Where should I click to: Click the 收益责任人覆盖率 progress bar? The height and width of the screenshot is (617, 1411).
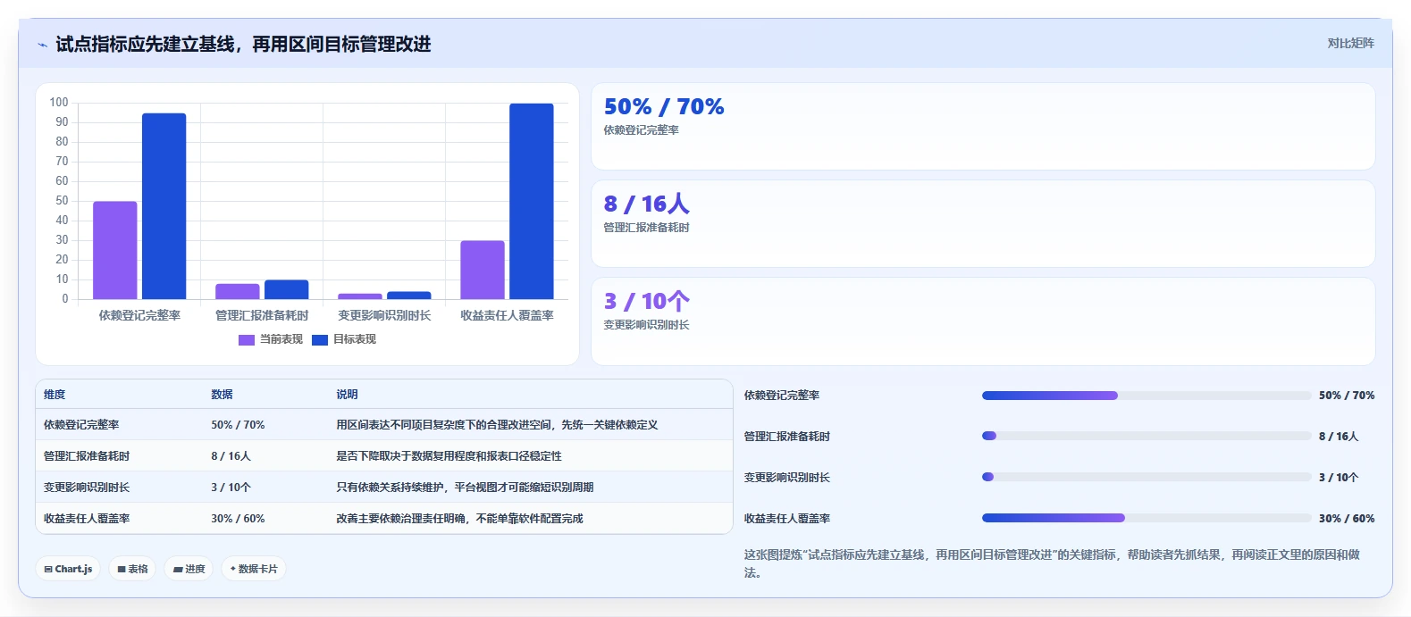(1146, 518)
